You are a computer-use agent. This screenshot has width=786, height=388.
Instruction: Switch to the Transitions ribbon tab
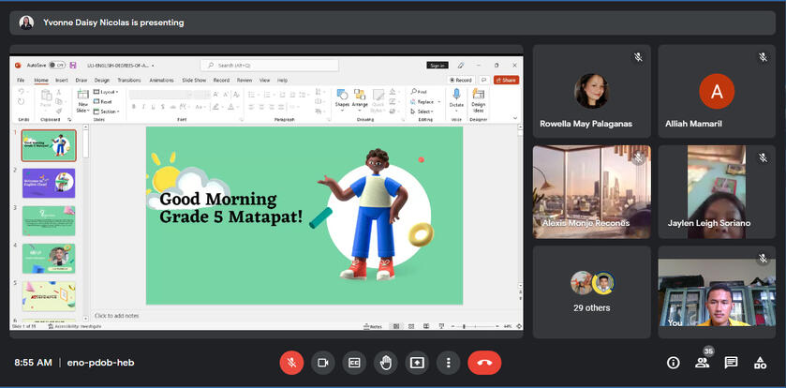[x=128, y=81]
